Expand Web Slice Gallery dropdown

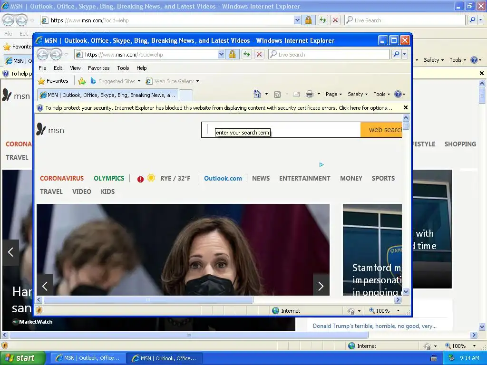197,81
